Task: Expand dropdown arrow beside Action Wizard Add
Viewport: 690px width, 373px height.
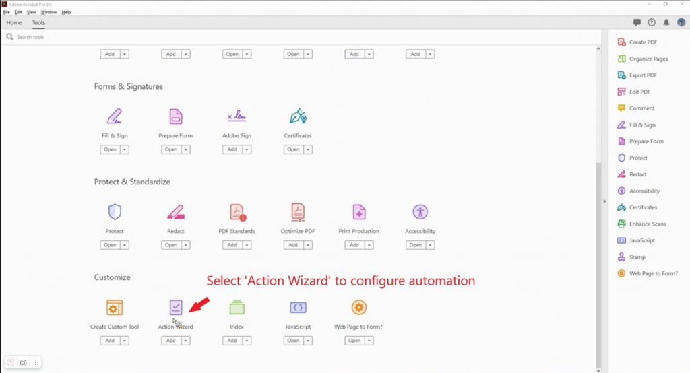Action: tap(186, 341)
